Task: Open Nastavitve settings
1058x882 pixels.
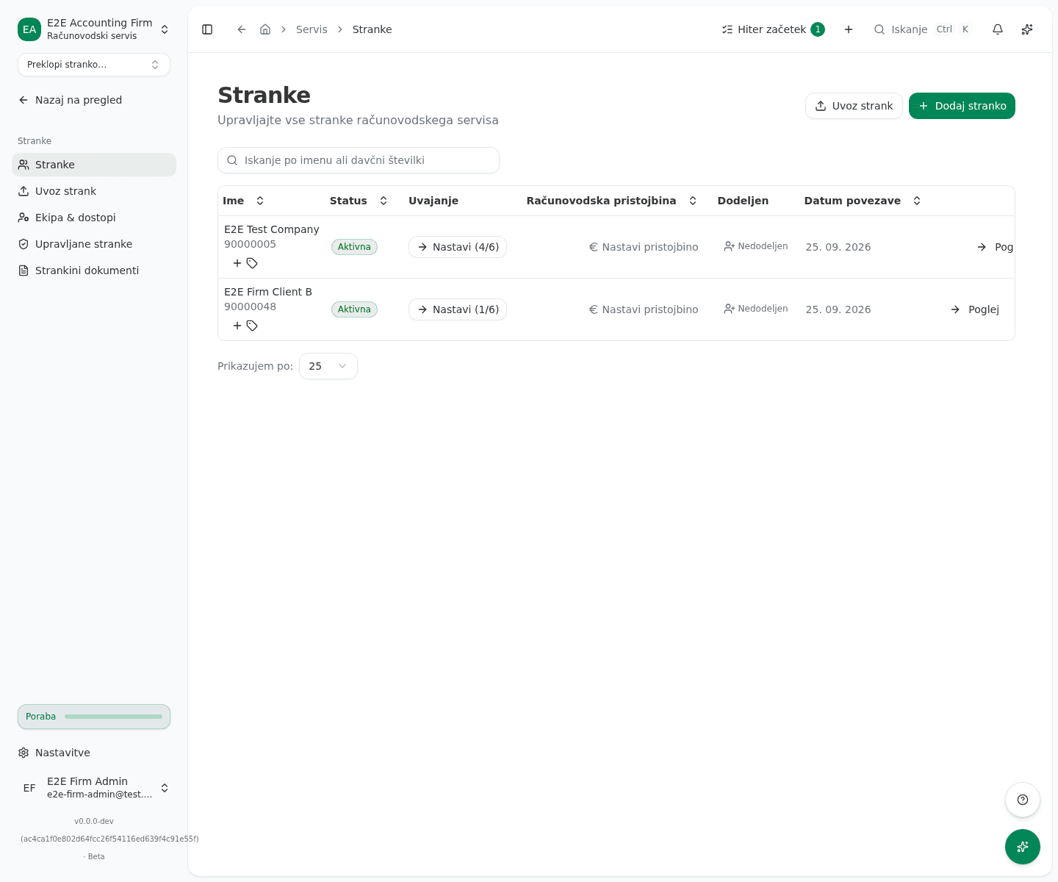Action: (x=94, y=753)
